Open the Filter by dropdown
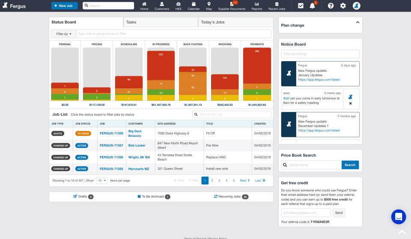This screenshot has height=239, width=411. (x=64, y=34)
